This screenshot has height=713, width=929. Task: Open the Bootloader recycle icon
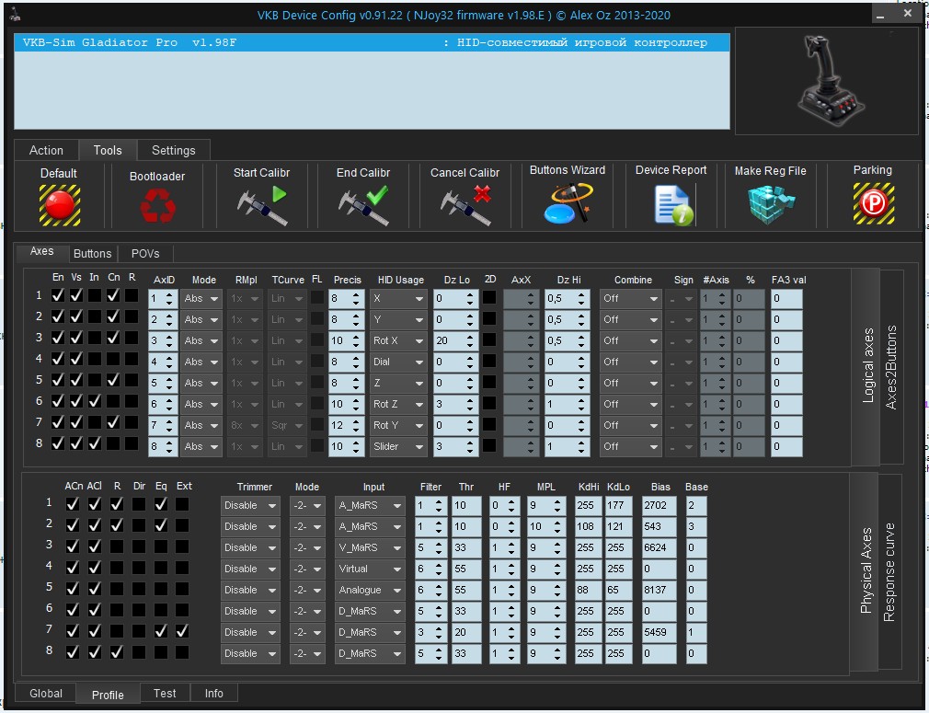156,205
